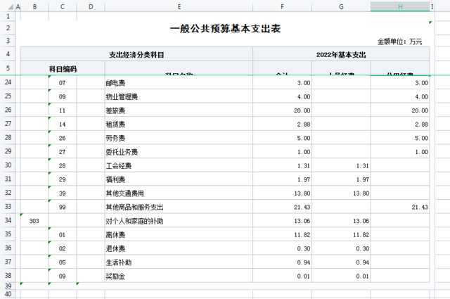Click the 金额单位:万元 cell

(x=399, y=42)
